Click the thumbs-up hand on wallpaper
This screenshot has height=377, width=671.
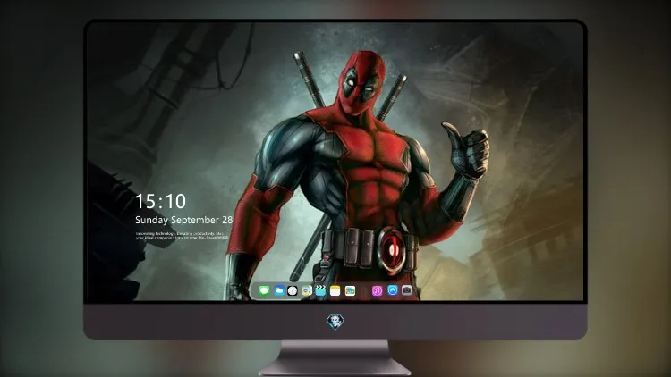(x=468, y=149)
